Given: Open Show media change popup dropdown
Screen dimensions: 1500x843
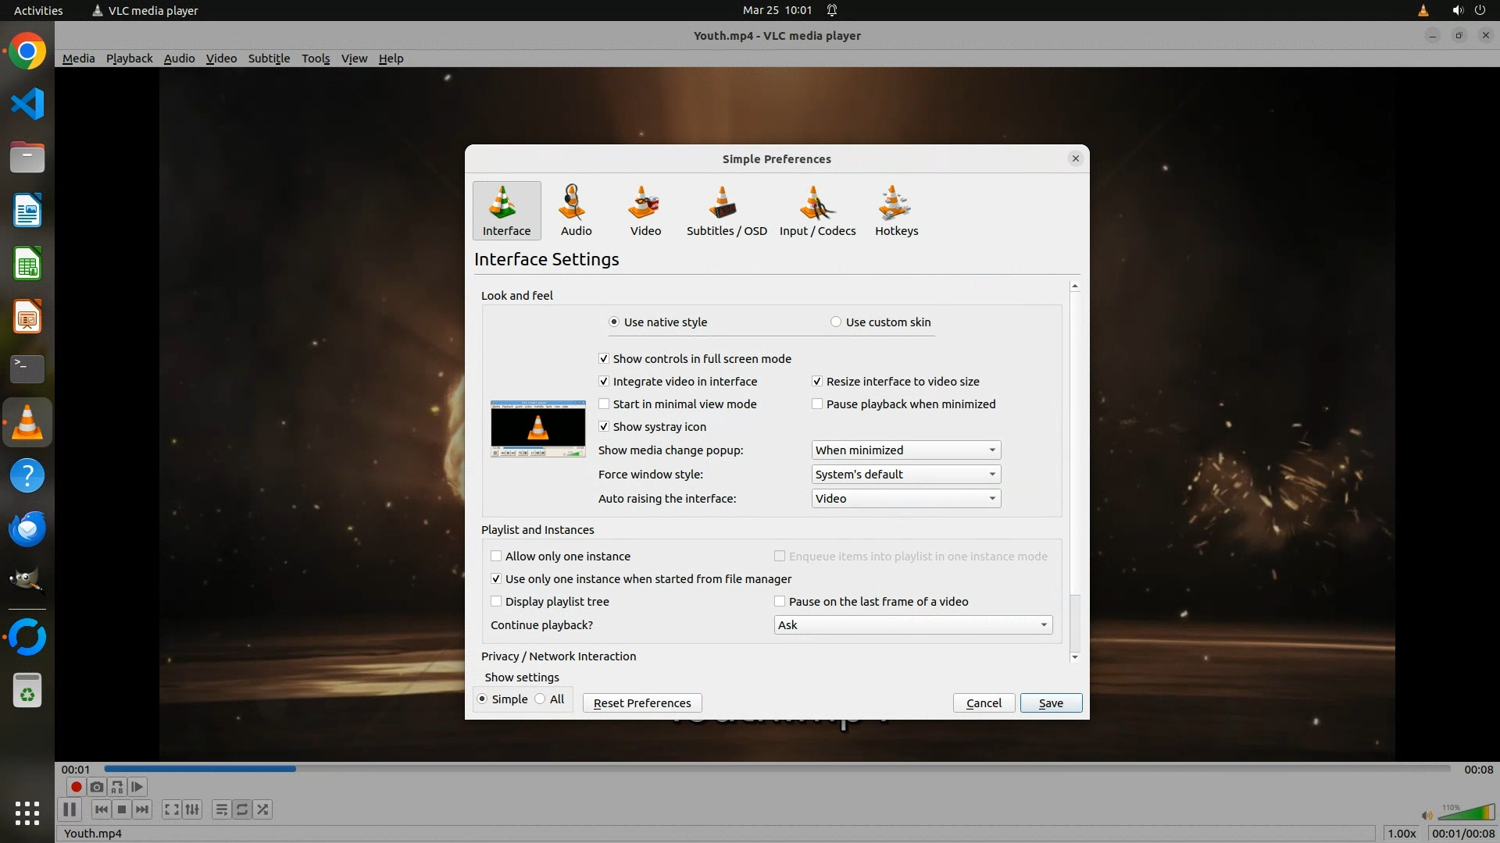Looking at the screenshot, I should click(905, 450).
